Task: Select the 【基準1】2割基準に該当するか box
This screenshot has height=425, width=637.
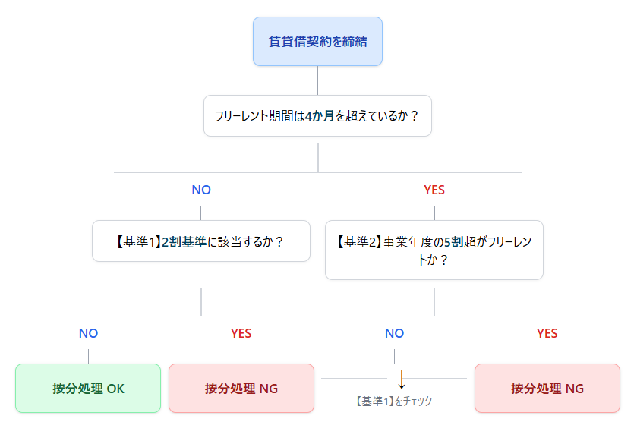Action: [x=201, y=241]
